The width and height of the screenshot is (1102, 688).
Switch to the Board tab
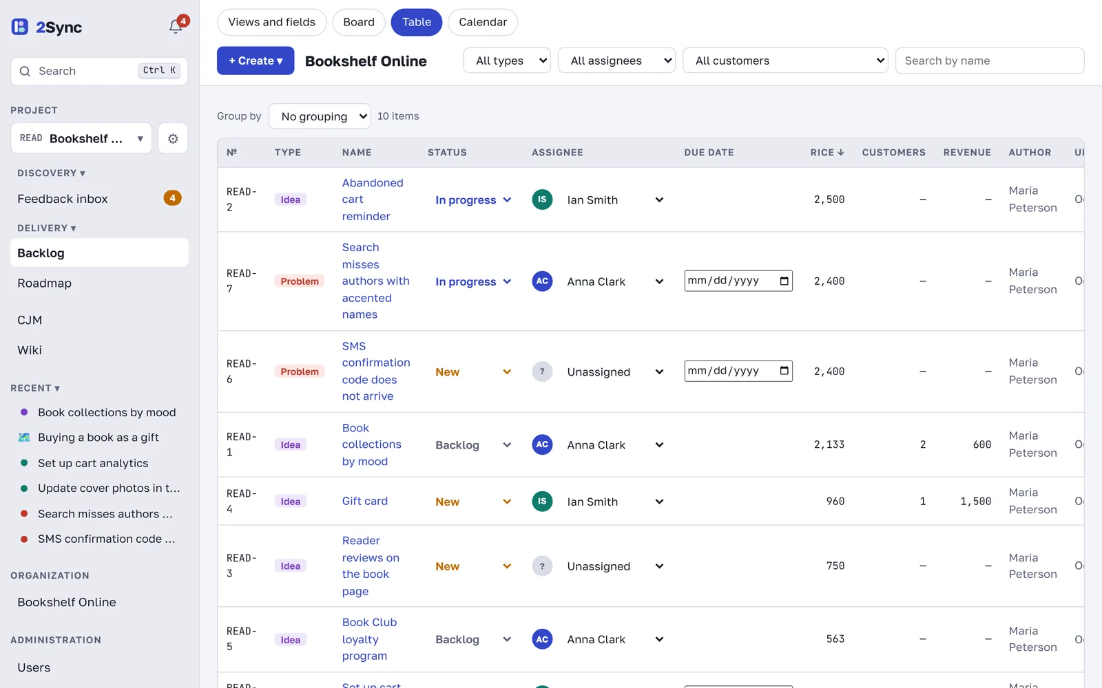click(359, 22)
